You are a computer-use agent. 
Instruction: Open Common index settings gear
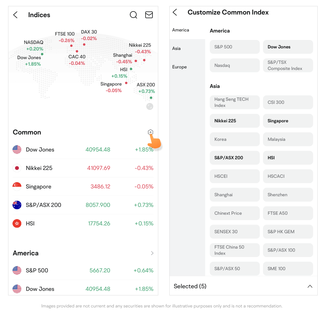click(x=150, y=132)
